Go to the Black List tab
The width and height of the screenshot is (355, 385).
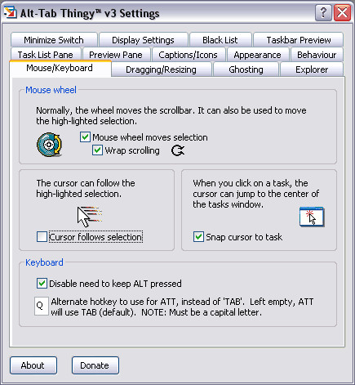click(220, 40)
